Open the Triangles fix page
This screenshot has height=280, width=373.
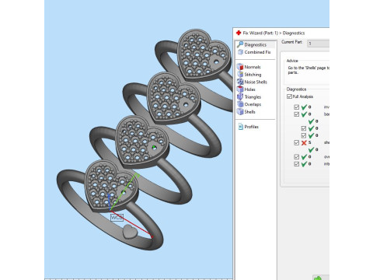coord(249,97)
